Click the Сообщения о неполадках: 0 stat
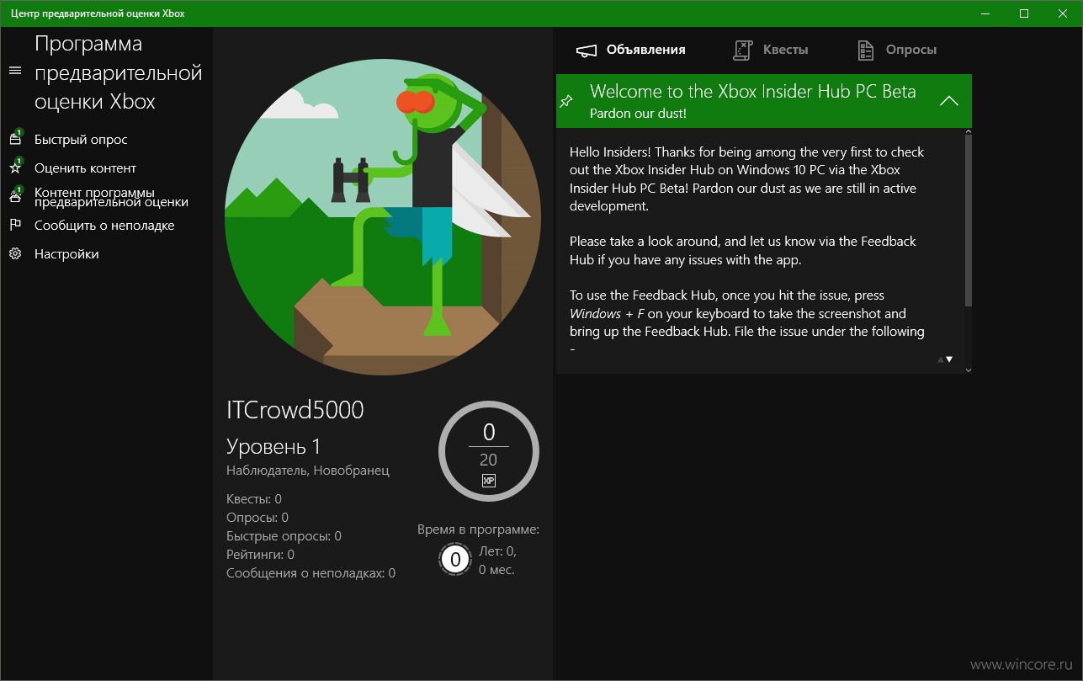This screenshot has width=1083, height=681. click(311, 573)
